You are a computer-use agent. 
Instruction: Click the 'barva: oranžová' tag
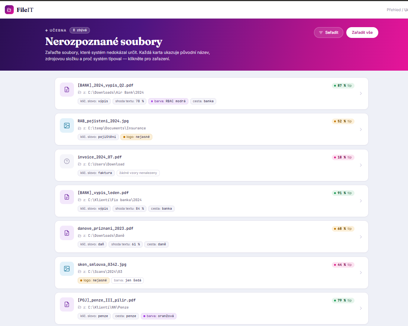(x=159, y=316)
